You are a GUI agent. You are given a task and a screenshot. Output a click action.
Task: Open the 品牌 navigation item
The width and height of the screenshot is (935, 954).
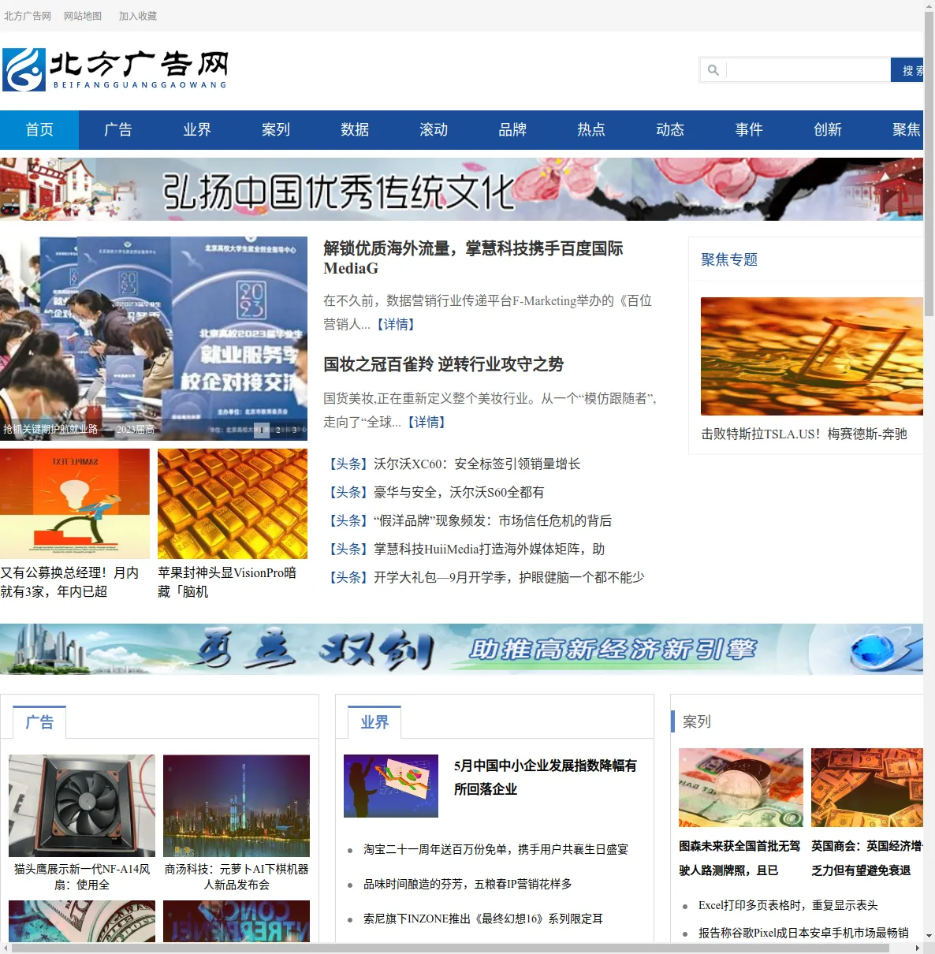pyautogui.click(x=512, y=130)
